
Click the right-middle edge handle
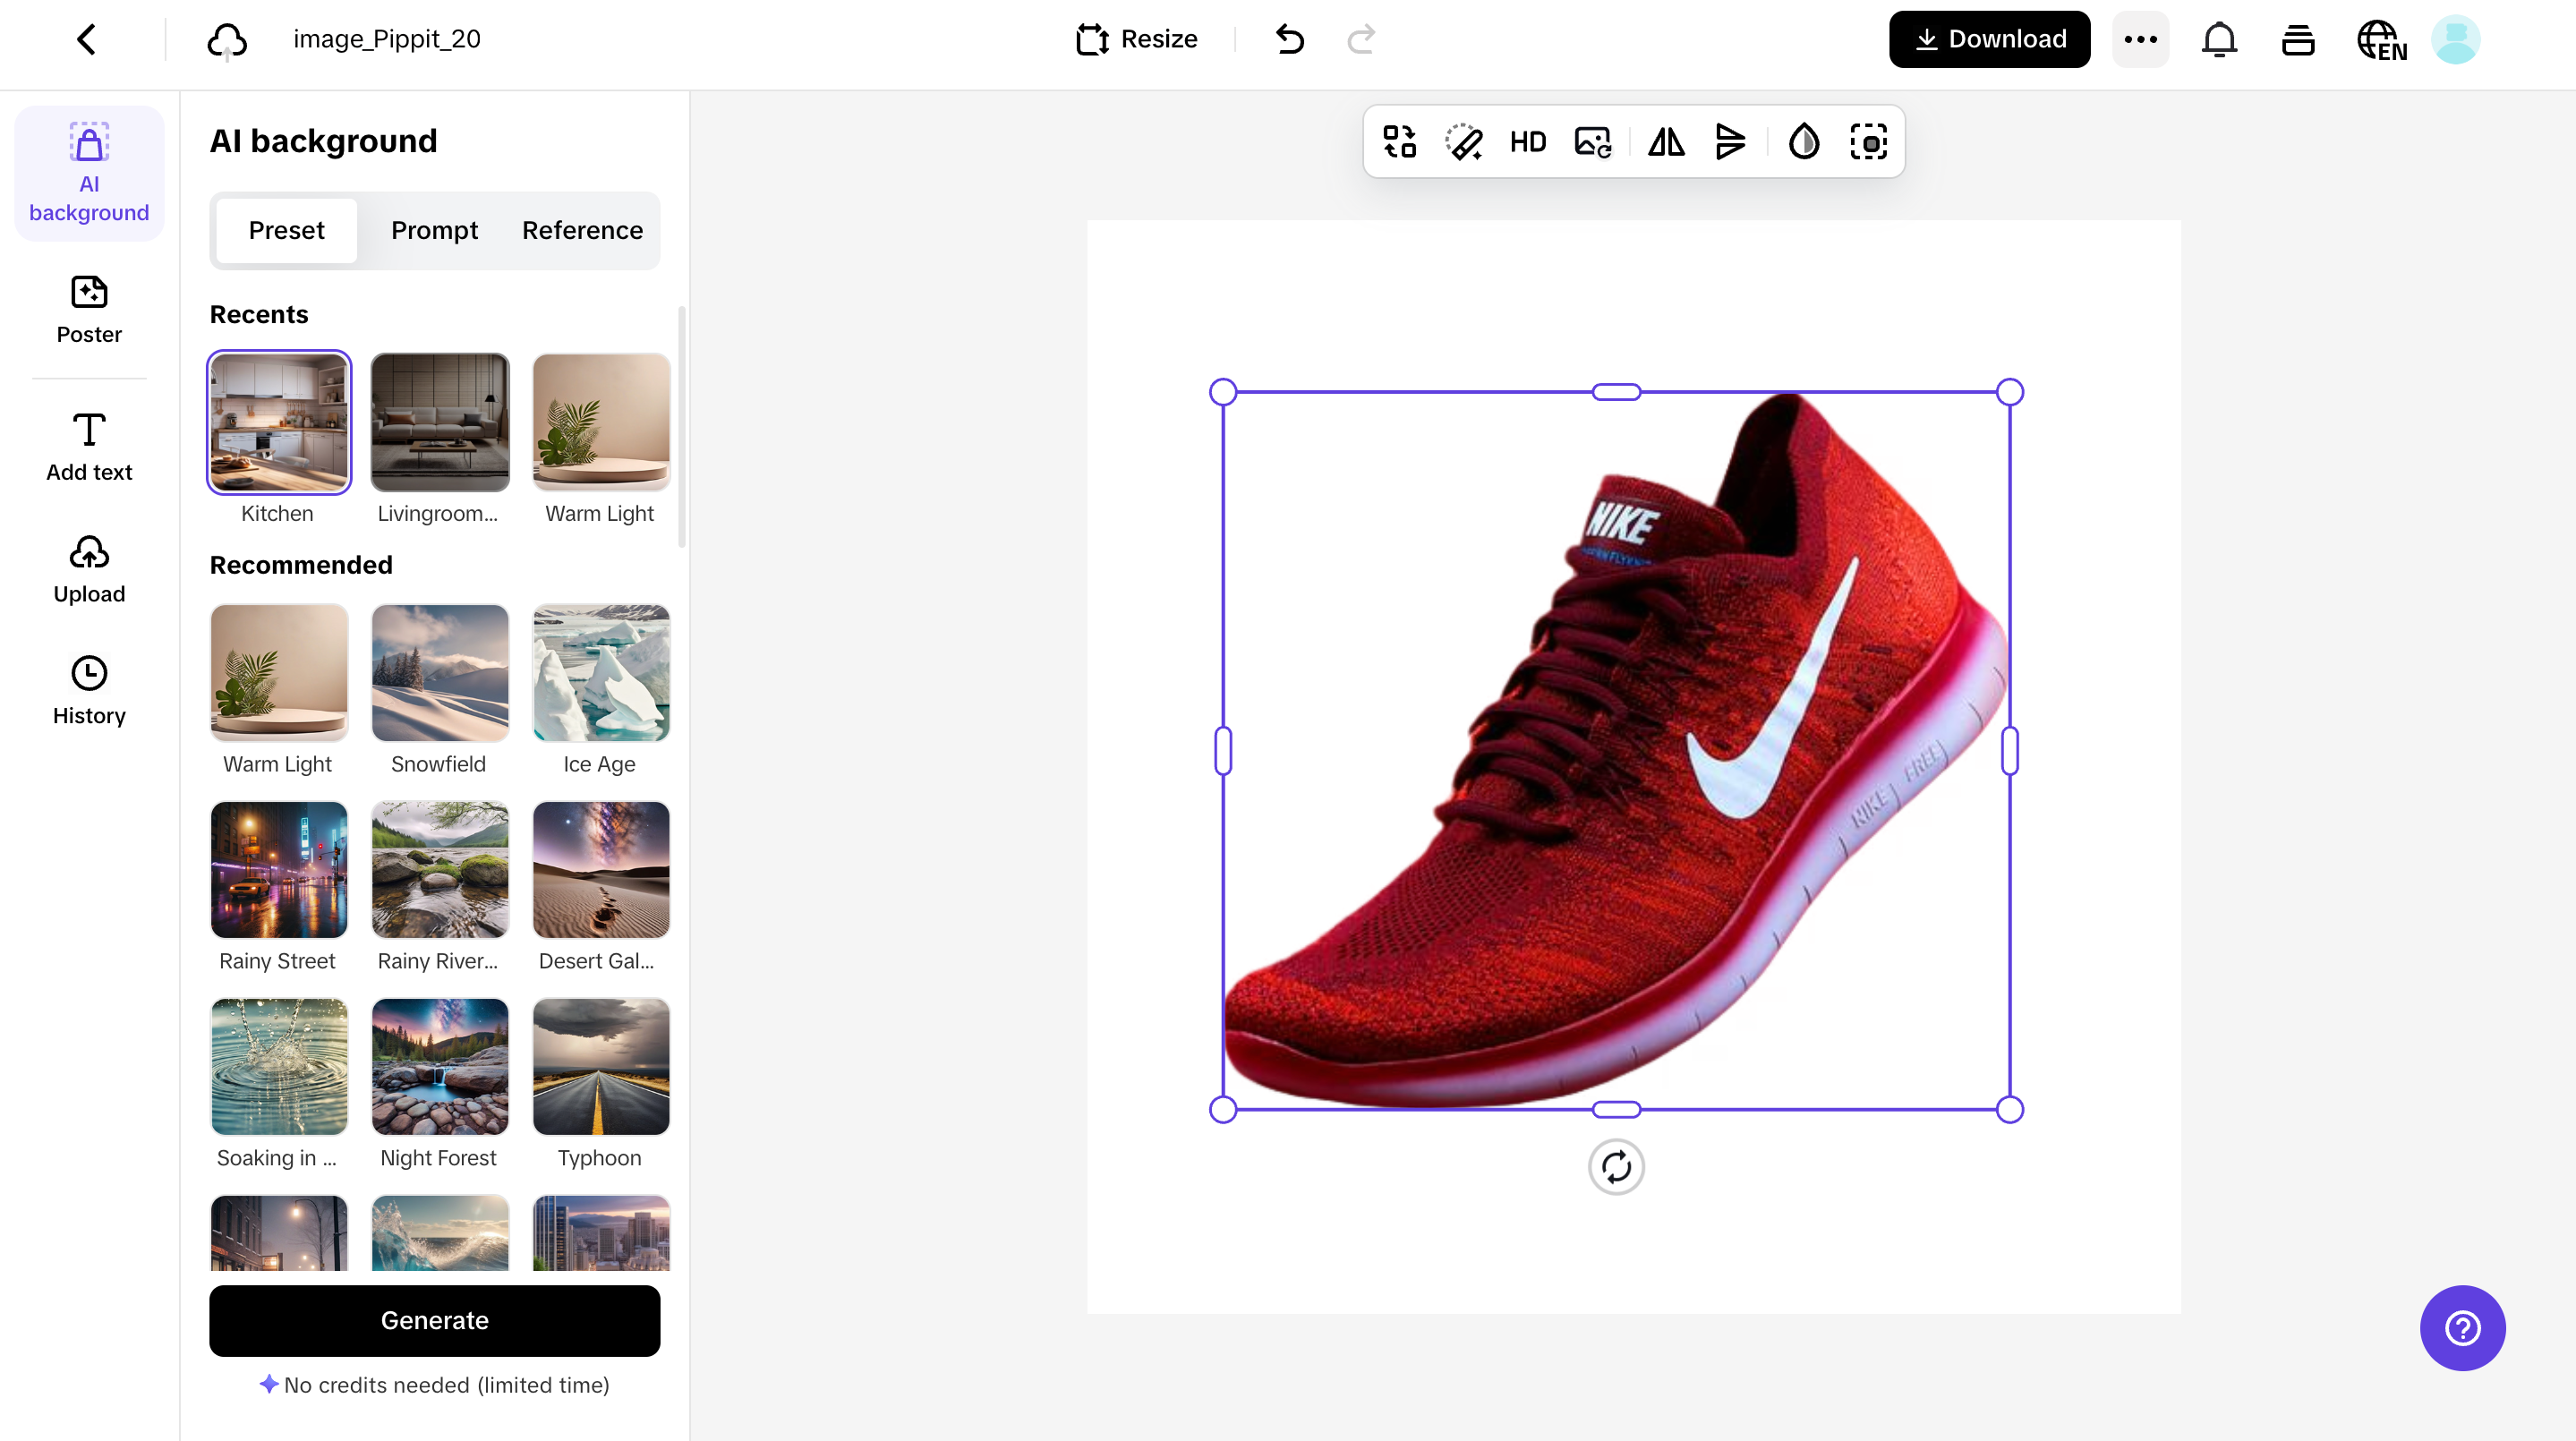click(x=2010, y=751)
